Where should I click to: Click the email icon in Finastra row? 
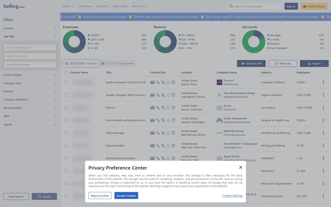click(x=152, y=82)
